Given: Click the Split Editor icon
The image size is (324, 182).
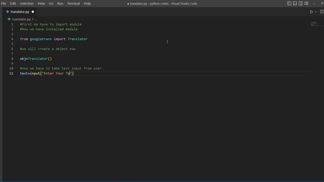Looking at the screenshot, I should click(x=322, y=12).
